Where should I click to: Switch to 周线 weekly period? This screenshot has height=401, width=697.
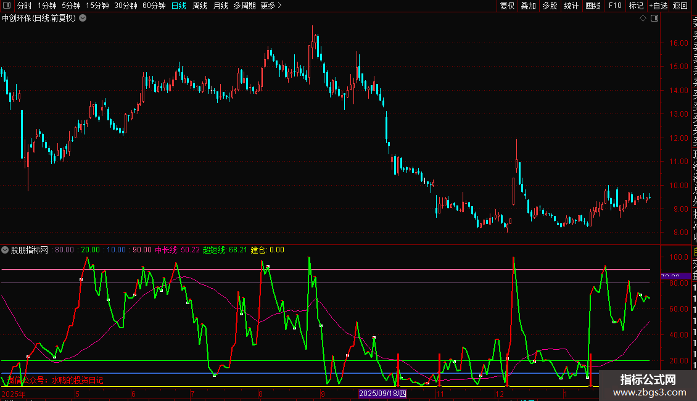200,6
